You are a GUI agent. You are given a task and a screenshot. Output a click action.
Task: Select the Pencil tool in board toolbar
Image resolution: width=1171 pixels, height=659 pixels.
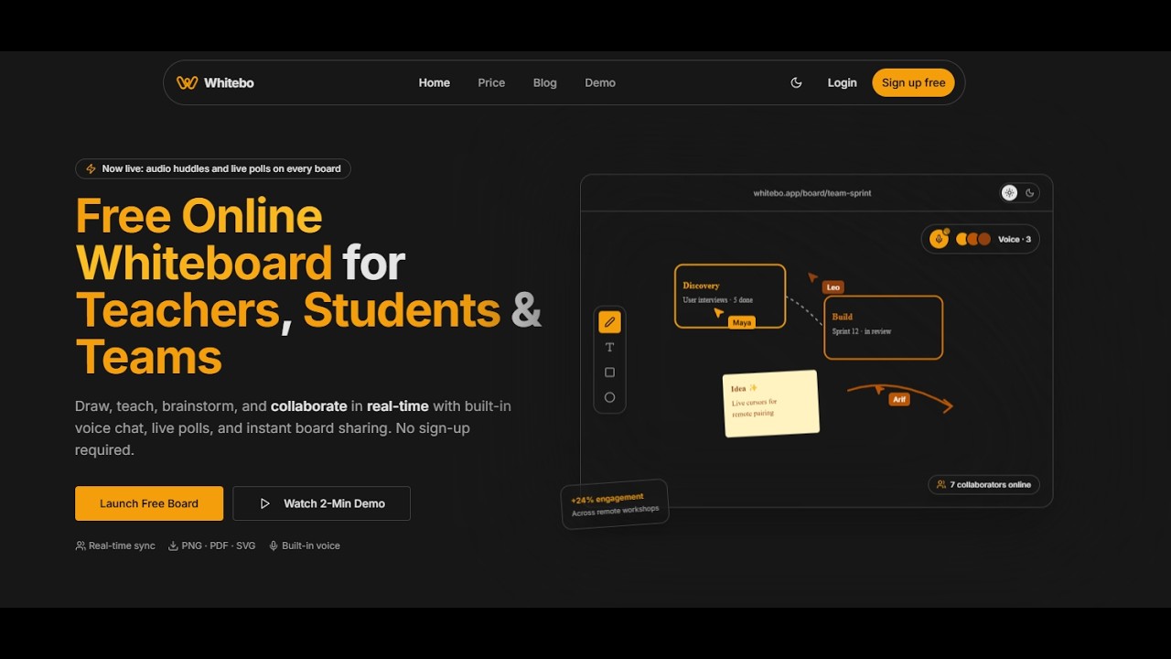pos(609,322)
